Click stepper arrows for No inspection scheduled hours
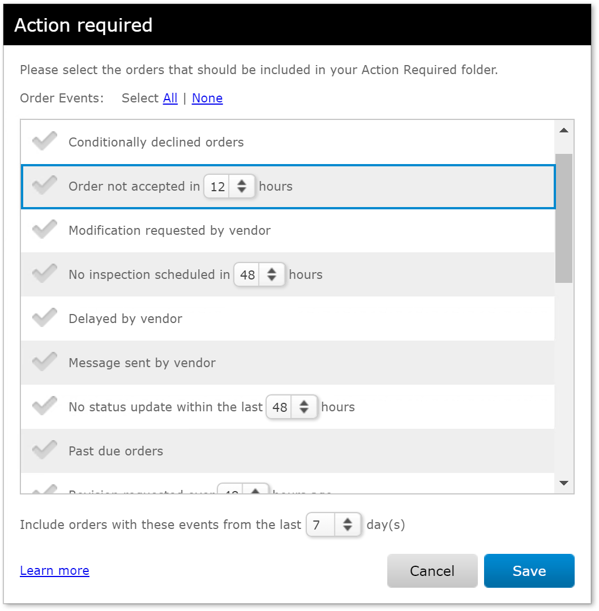 click(272, 274)
